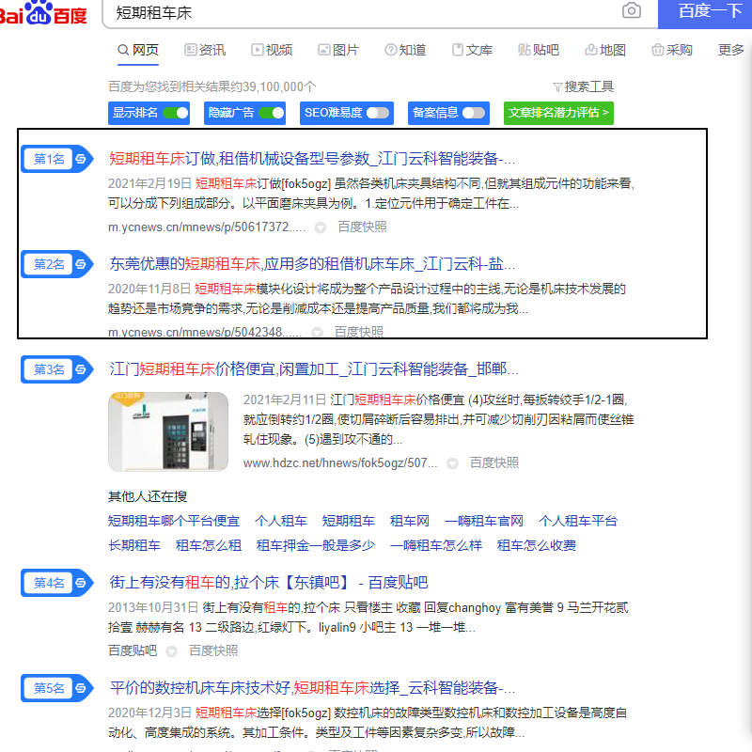The width and height of the screenshot is (752, 752).
Task: Click related search 短期租车哪个平台便宜
Action: tap(174, 521)
